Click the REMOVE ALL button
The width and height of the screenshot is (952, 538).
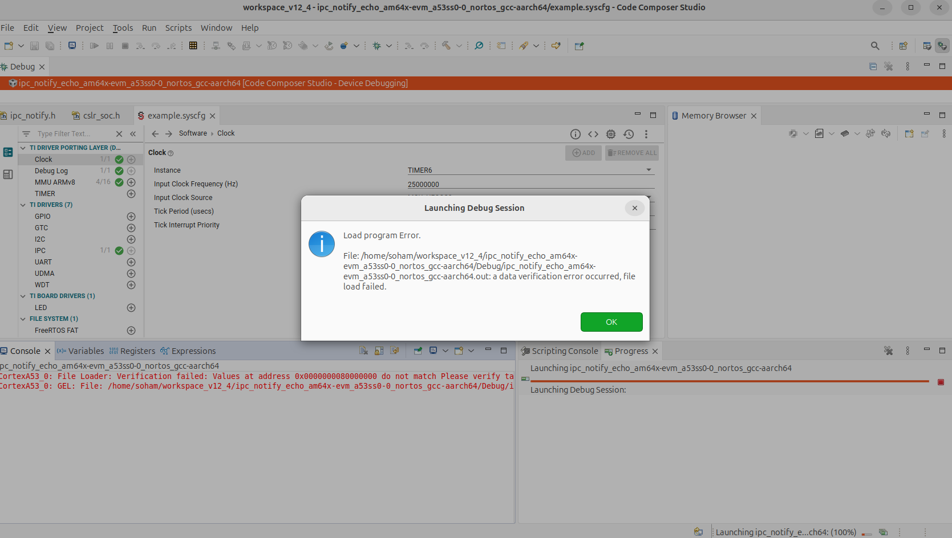[632, 153]
